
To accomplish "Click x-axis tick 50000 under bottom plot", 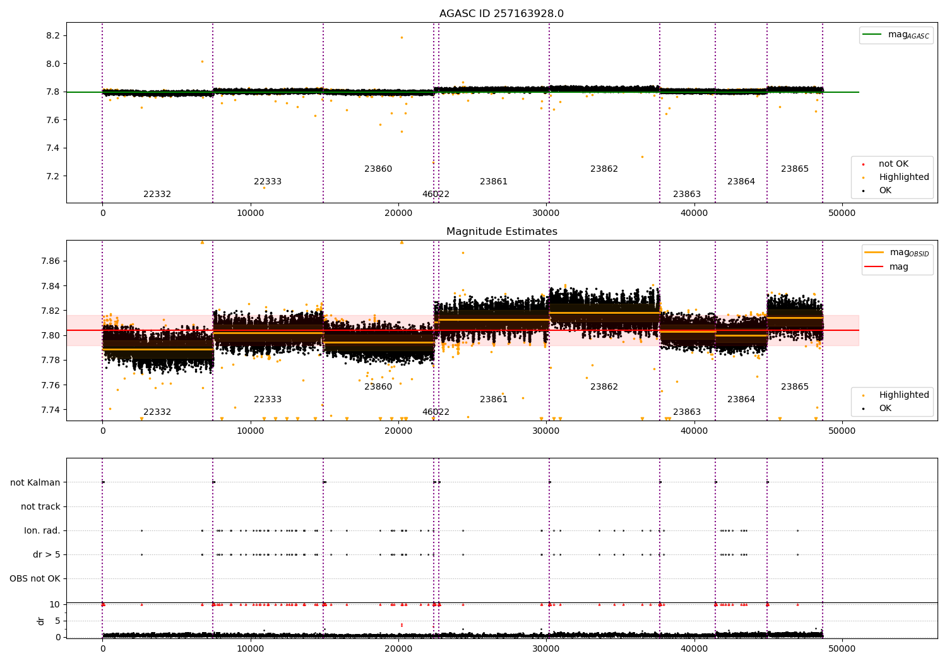I will pos(842,648).
